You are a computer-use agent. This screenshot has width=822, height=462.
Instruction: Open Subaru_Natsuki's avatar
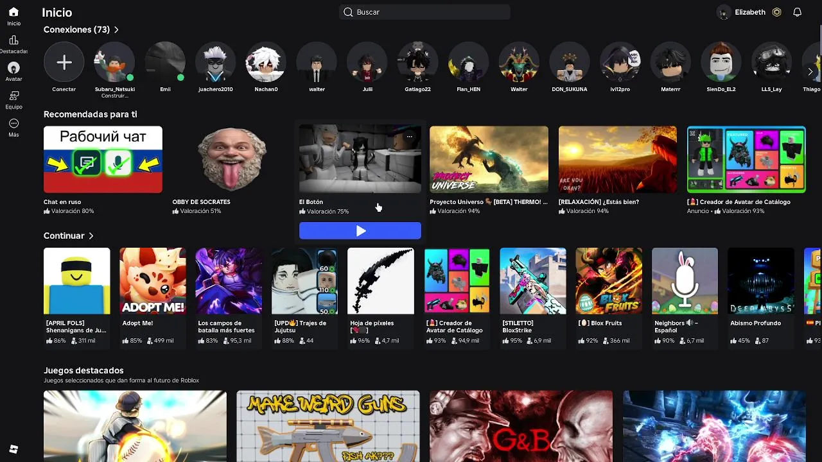coord(114,62)
